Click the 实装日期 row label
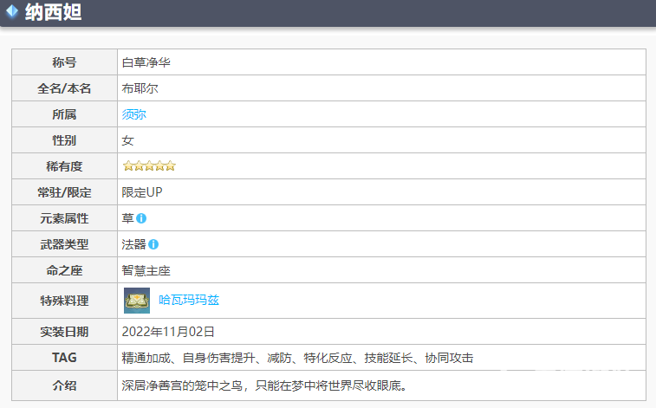 (x=64, y=332)
